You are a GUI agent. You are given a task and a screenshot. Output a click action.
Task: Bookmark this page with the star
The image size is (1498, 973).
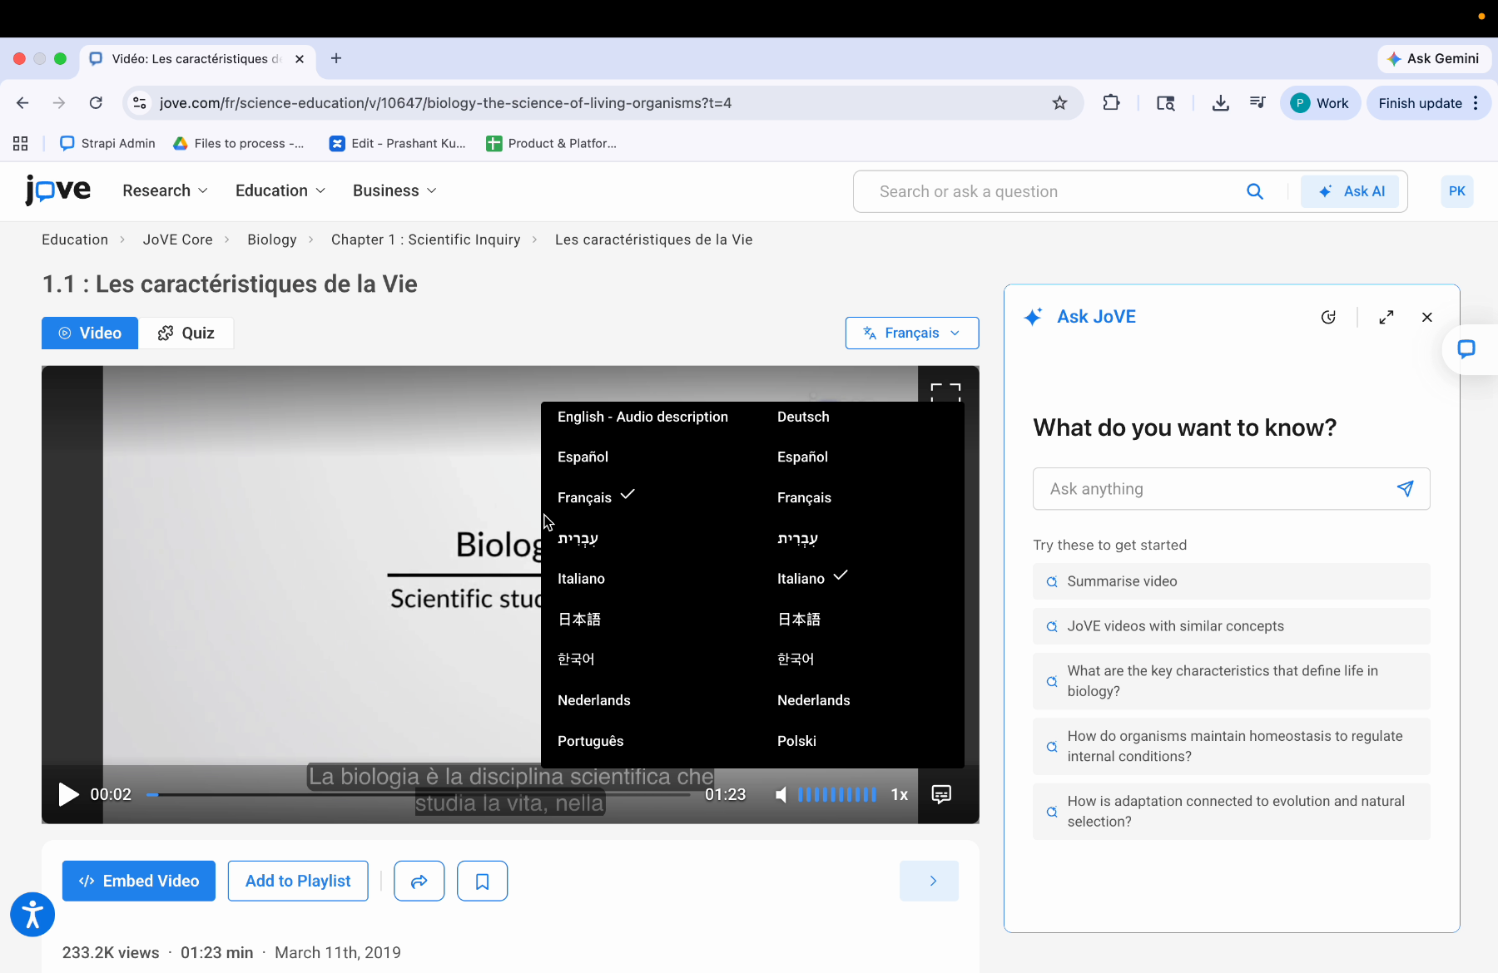(x=1059, y=103)
